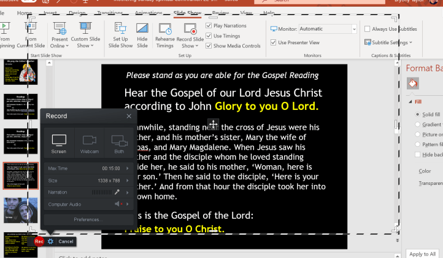Screen dimensions: 443x258
Task: Expand the Max Time option arrow
Action: pos(126,168)
